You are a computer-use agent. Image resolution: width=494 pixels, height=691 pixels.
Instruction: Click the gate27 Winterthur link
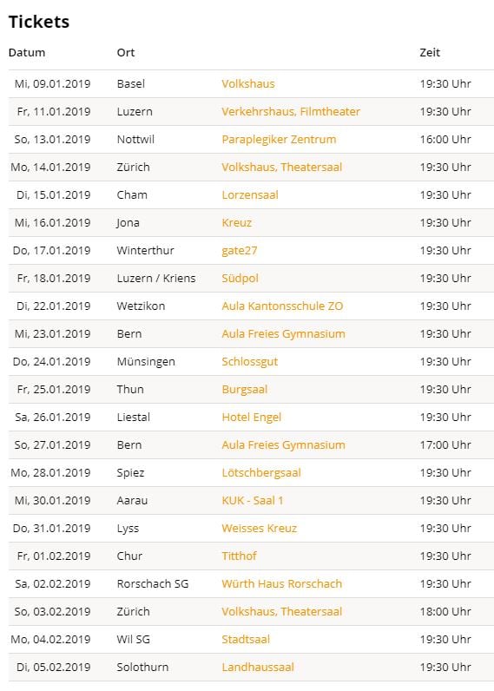point(240,251)
